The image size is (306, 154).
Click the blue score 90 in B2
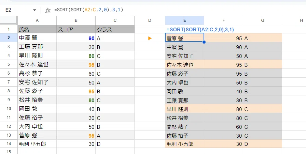point(91,38)
